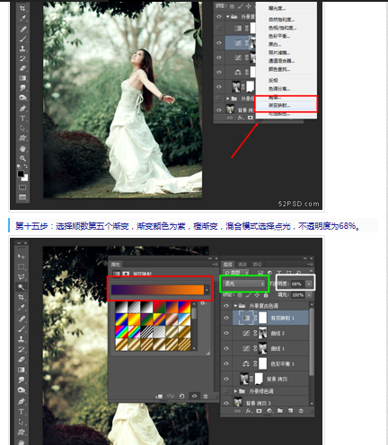Viewport: 388px width, 445px height.
Task: Select the Brush tool in upper screenshot
Action: [22, 39]
